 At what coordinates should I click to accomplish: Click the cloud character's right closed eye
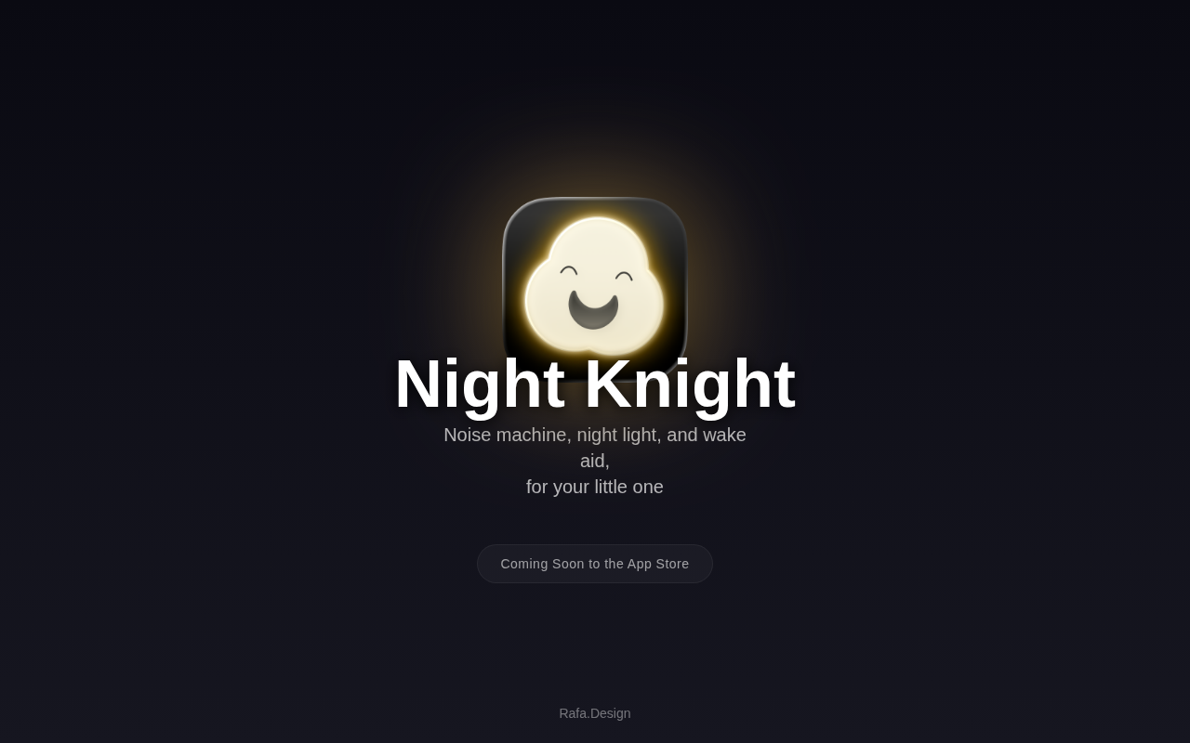pos(624,276)
